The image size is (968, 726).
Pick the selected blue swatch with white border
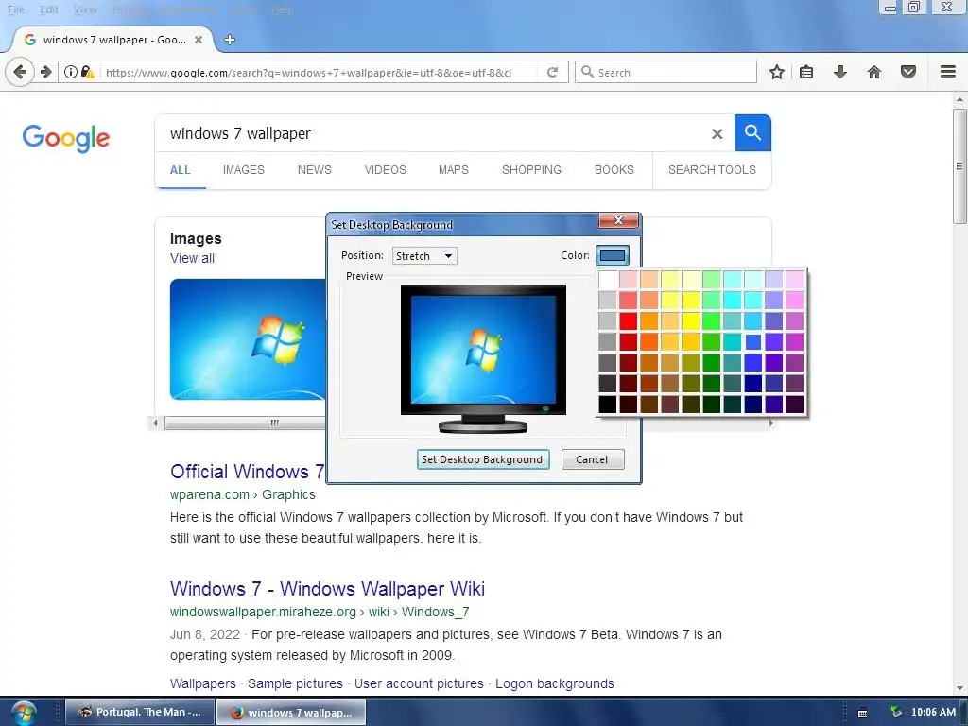(x=753, y=342)
